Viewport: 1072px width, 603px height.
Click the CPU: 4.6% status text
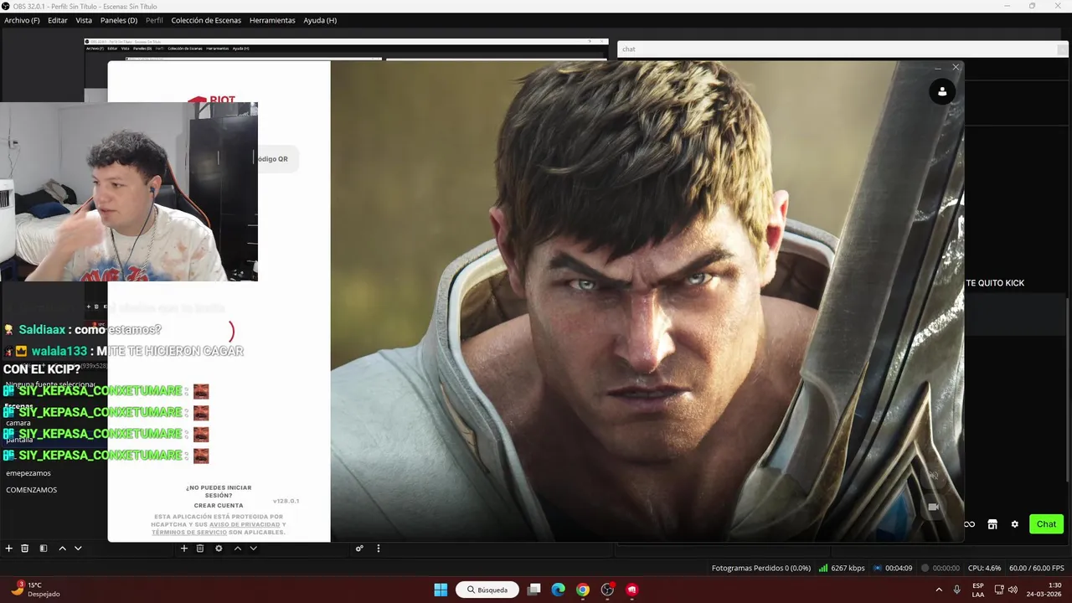point(984,568)
